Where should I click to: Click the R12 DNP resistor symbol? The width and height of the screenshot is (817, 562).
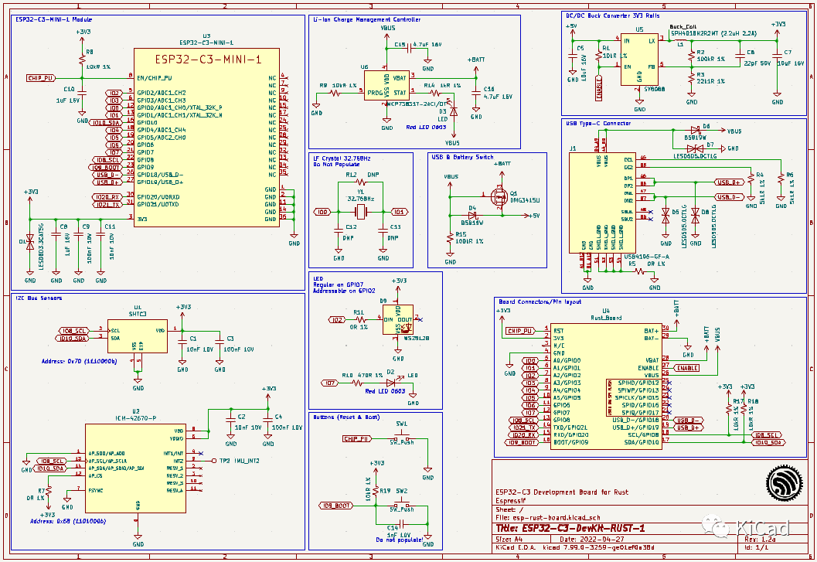click(360, 182)
